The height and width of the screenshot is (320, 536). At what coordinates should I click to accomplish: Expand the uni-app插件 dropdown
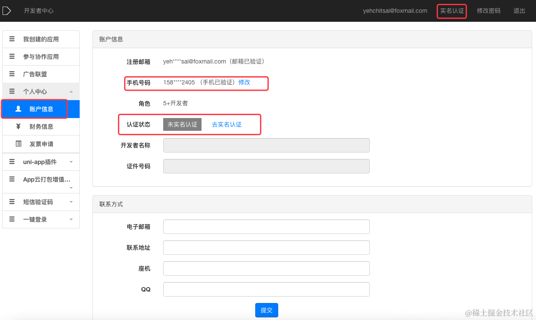(x=71, y=162)
